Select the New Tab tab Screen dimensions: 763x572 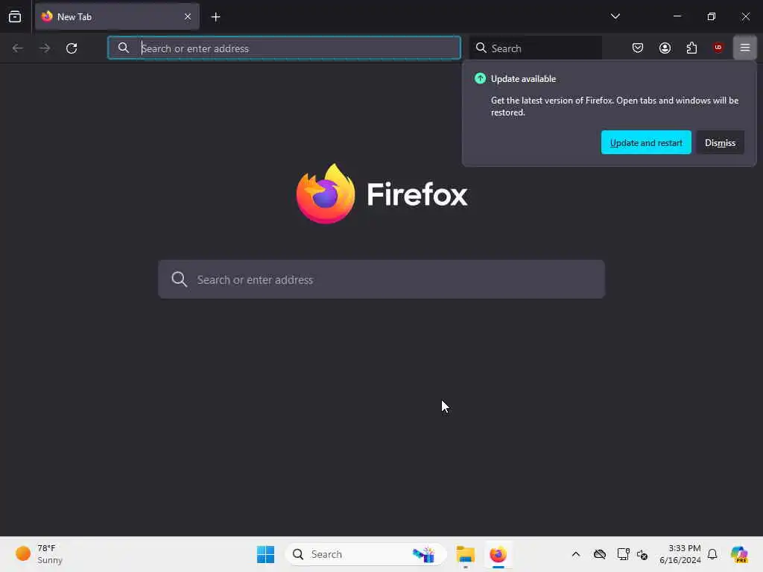click(x=117, y=16)
